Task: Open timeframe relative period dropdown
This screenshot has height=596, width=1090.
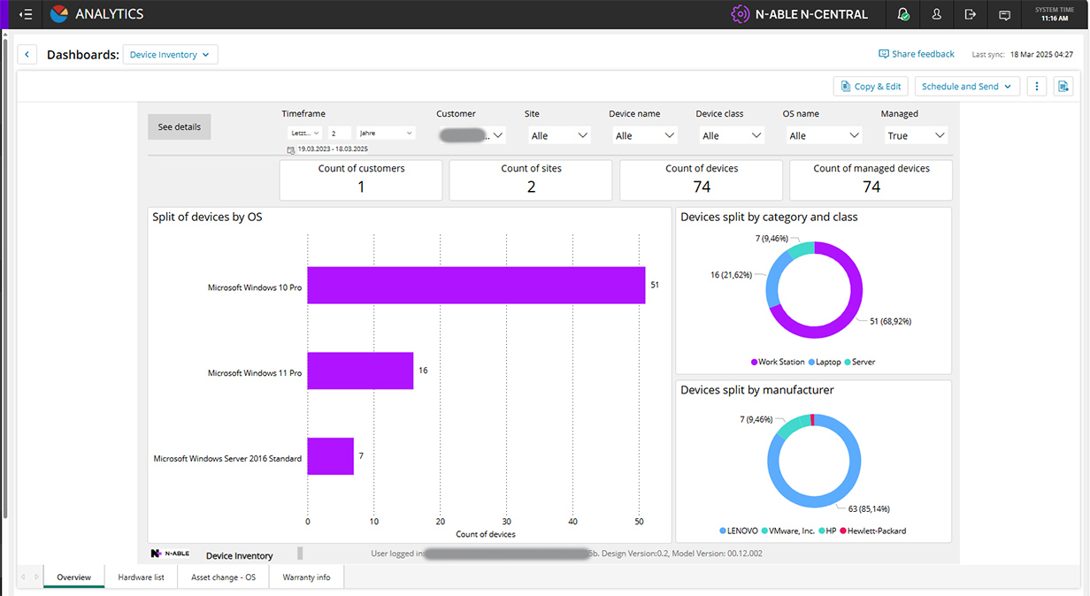Action: (304, 133)
